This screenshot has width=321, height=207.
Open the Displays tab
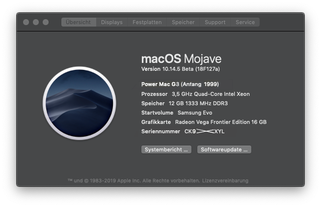(x=112, y=22)
